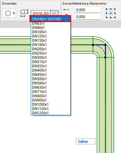Select DN100x1 size option
This screenshot has width=121, height=153.
tap(51, 32)
